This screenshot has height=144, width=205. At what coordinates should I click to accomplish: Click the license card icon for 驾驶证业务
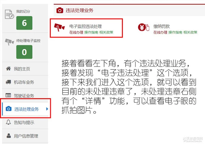(8, 95)
